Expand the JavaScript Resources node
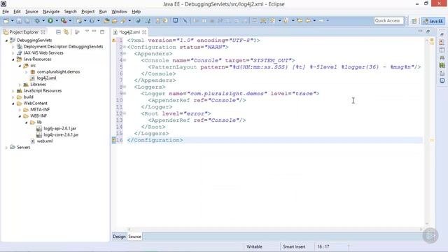This screenshot has width=448, height=252. point(13,91)
